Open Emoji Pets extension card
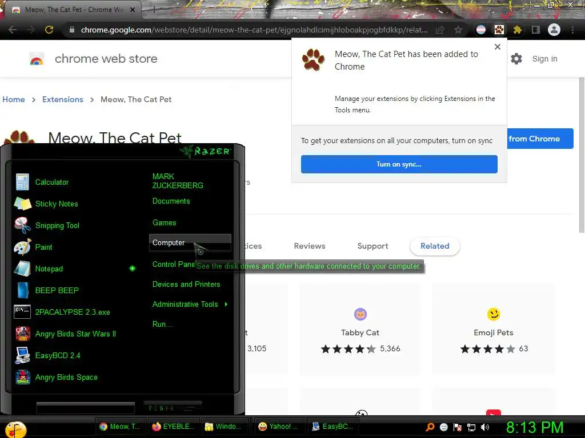This screenshot has width=585, height=438. 493,328
